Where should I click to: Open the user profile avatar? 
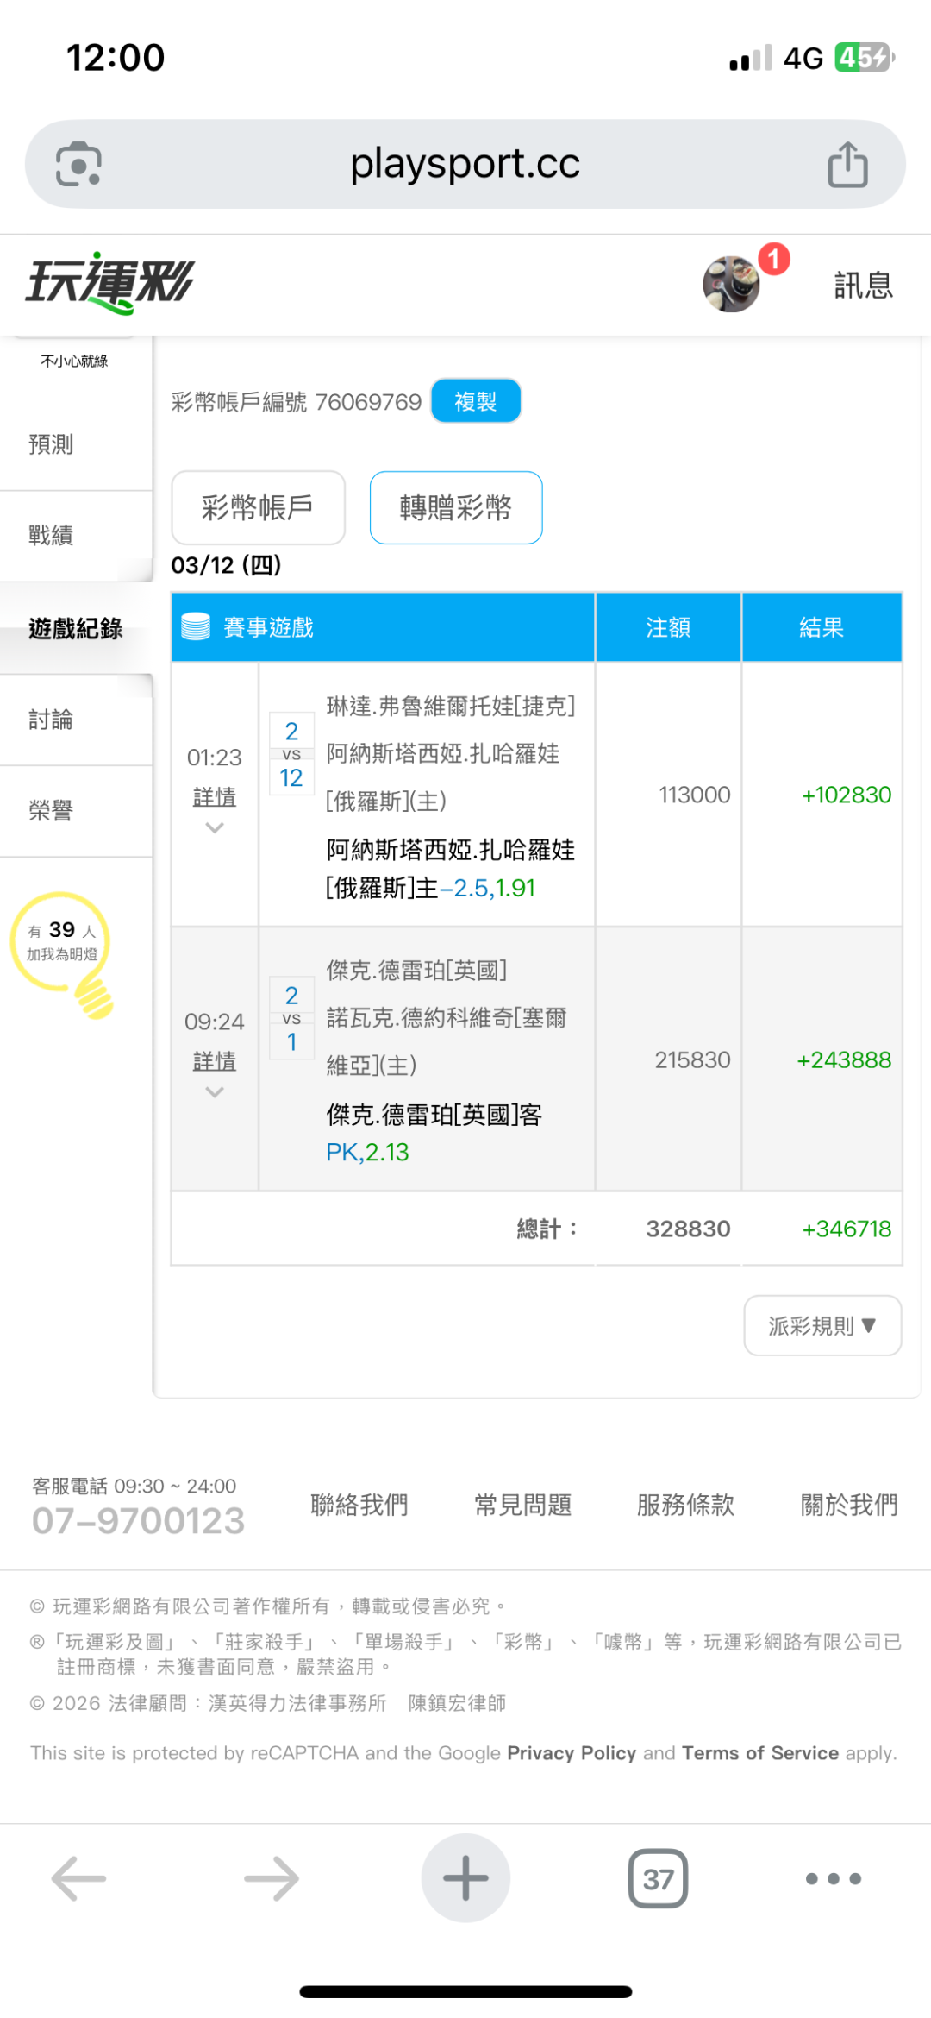731,284
